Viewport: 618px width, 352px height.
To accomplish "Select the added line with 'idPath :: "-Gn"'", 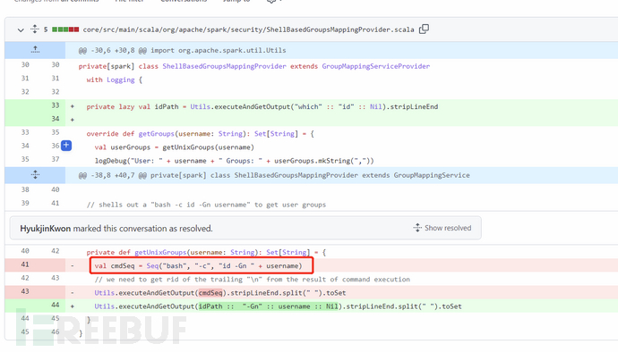I will coord(278,306).
